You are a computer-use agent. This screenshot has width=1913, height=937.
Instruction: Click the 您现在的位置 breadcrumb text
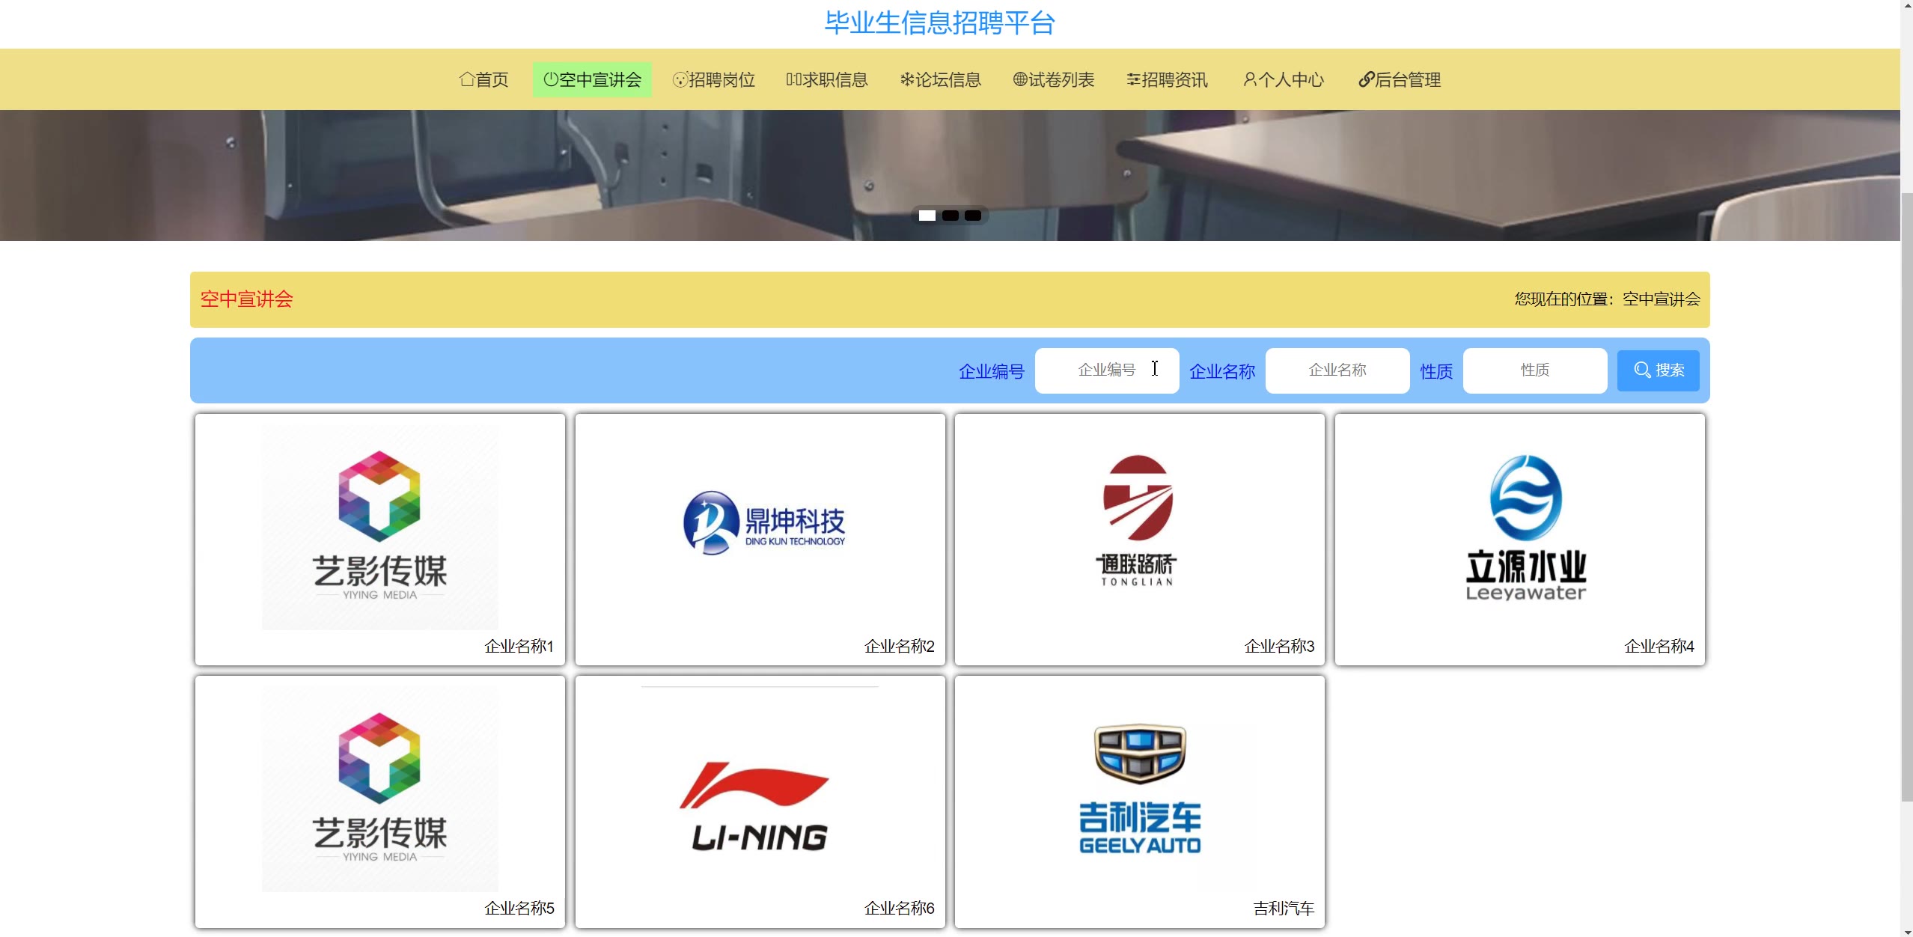pyautogui.click(x=1607, y=299)
